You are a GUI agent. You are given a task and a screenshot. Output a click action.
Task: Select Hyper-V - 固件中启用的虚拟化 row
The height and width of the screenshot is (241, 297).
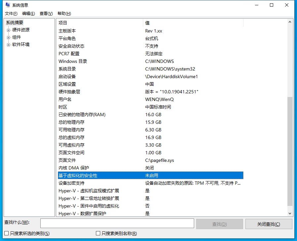tap(150, 206)
